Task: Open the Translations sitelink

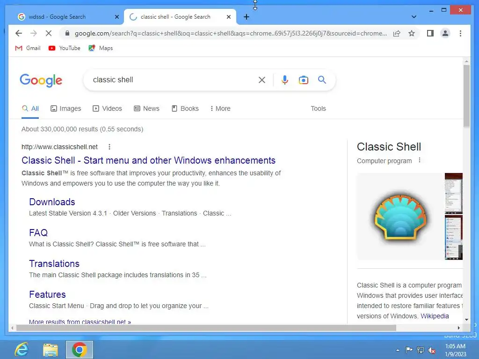Action: [54, 264]
